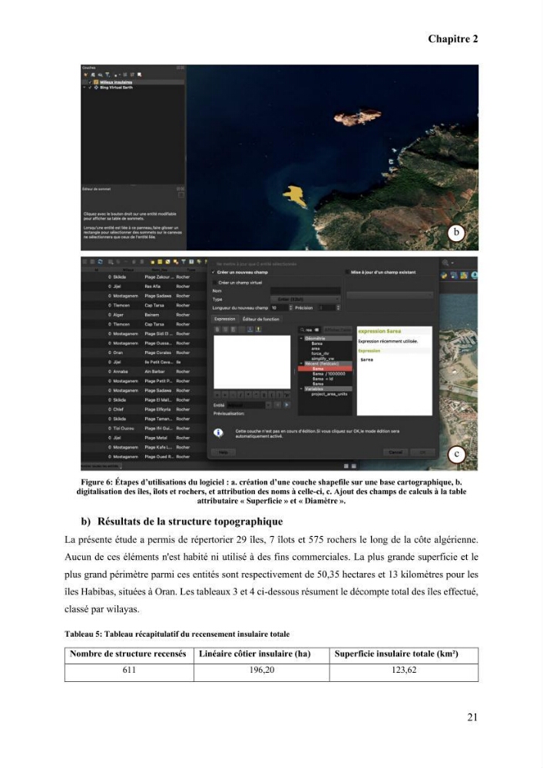Click the Milieux insulaires layer symbol icon

(x=96, y=82)
